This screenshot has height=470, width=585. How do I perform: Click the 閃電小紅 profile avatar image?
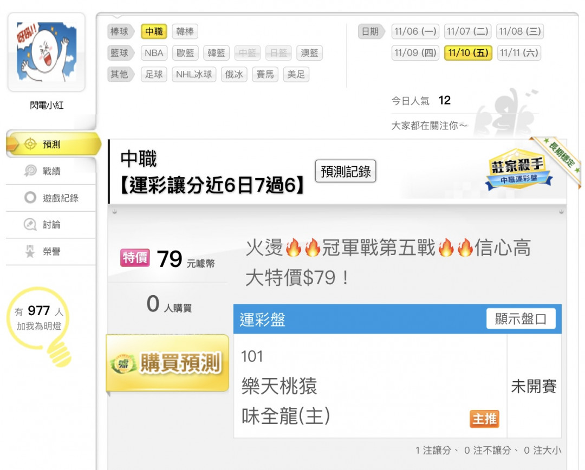tap(47, 52)
